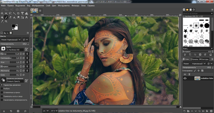Viewport: 214px width, 113px height.
Task: Toggle lock position icon next to Блокировка
Action: pos(198,71)
